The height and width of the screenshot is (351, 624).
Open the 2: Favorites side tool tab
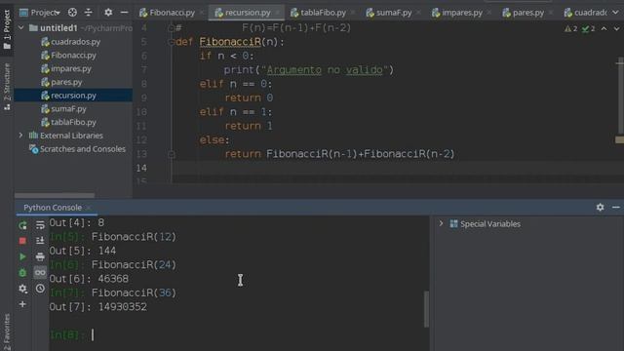[7, 331]
